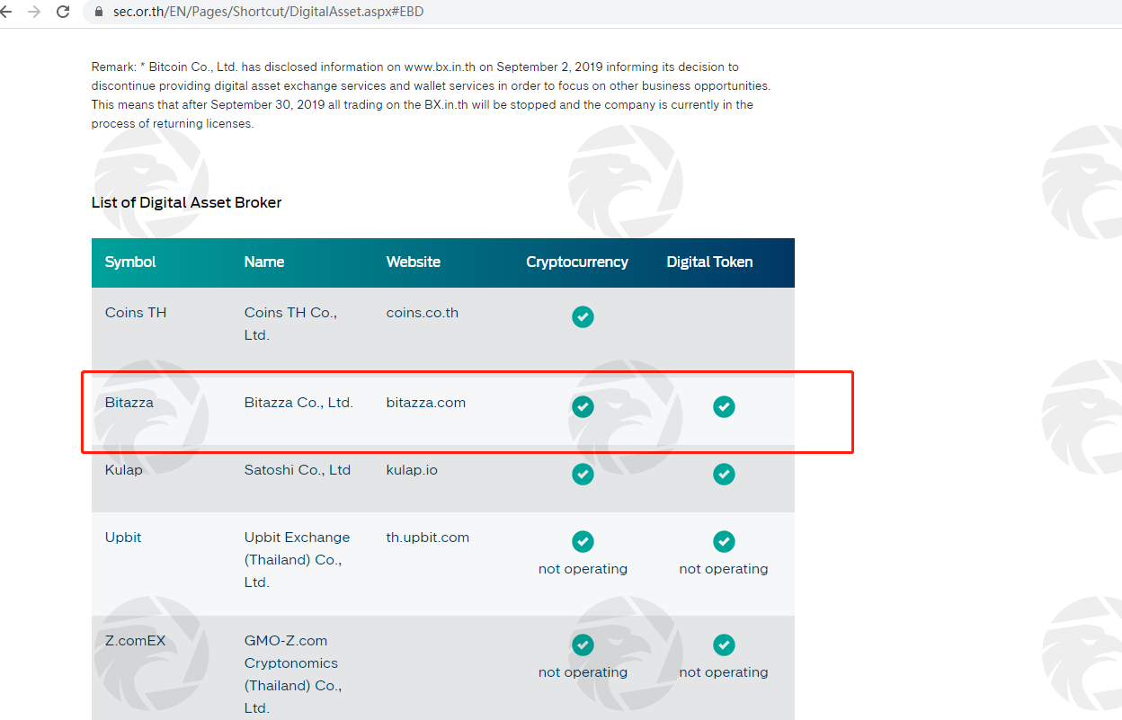Image resolution: width=1122 pixels, height=720 pixels.
Task: Click the browser forward arrow
Action: (x=34, y=12)
